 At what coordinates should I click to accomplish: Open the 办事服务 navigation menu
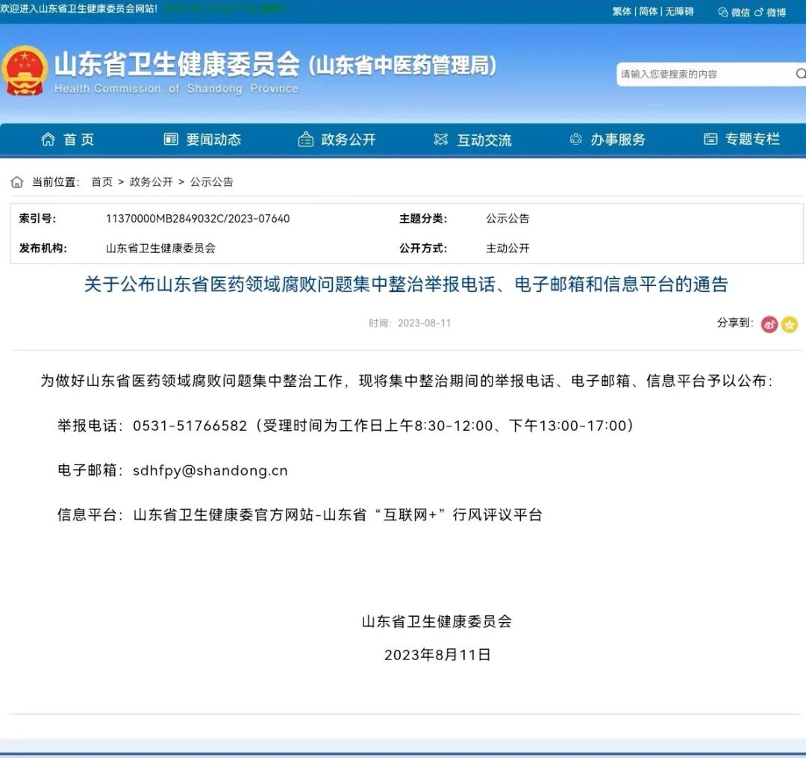(x=618, y=140)
